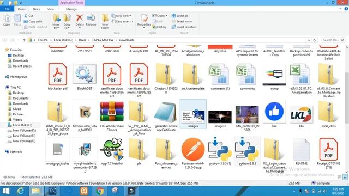Screen dimensions: 349x196
Task: Expand the Delete options arrow
Action: (x=80, y=28)
